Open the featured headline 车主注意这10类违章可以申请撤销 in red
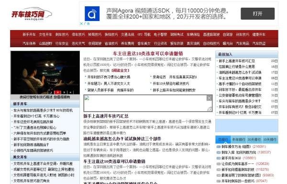The width and height of the screenshot is (287, 184). pyautogui.click(x=148, y=53)
